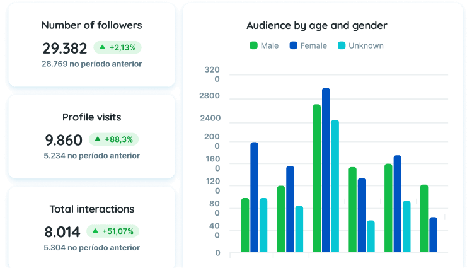Click the up-arrow icon beside +51,07%
Viewport: 472px width, 268px height.
pos(95,231)
